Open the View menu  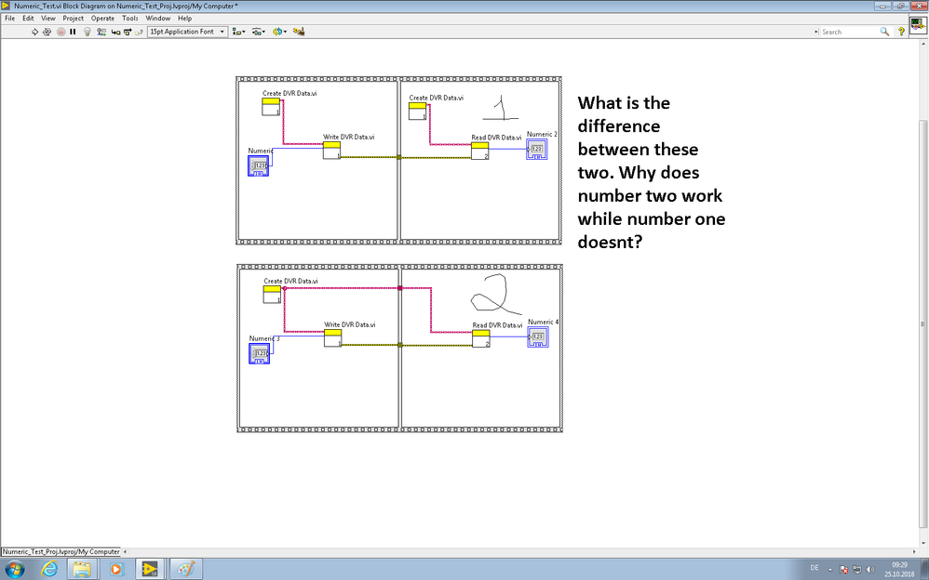pyautogui.click(x=48, y=19)
